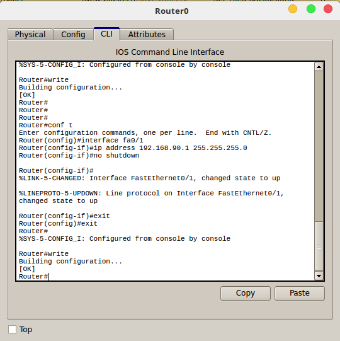
Task: Click the 'no shutdown' command line
Action: tap(79, 156)
